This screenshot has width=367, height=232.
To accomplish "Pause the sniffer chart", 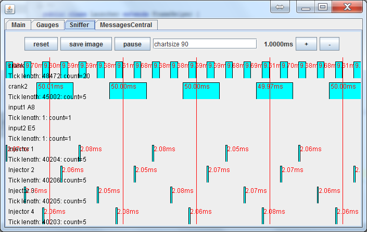I will pyautogui.click(x=132, y=44).
